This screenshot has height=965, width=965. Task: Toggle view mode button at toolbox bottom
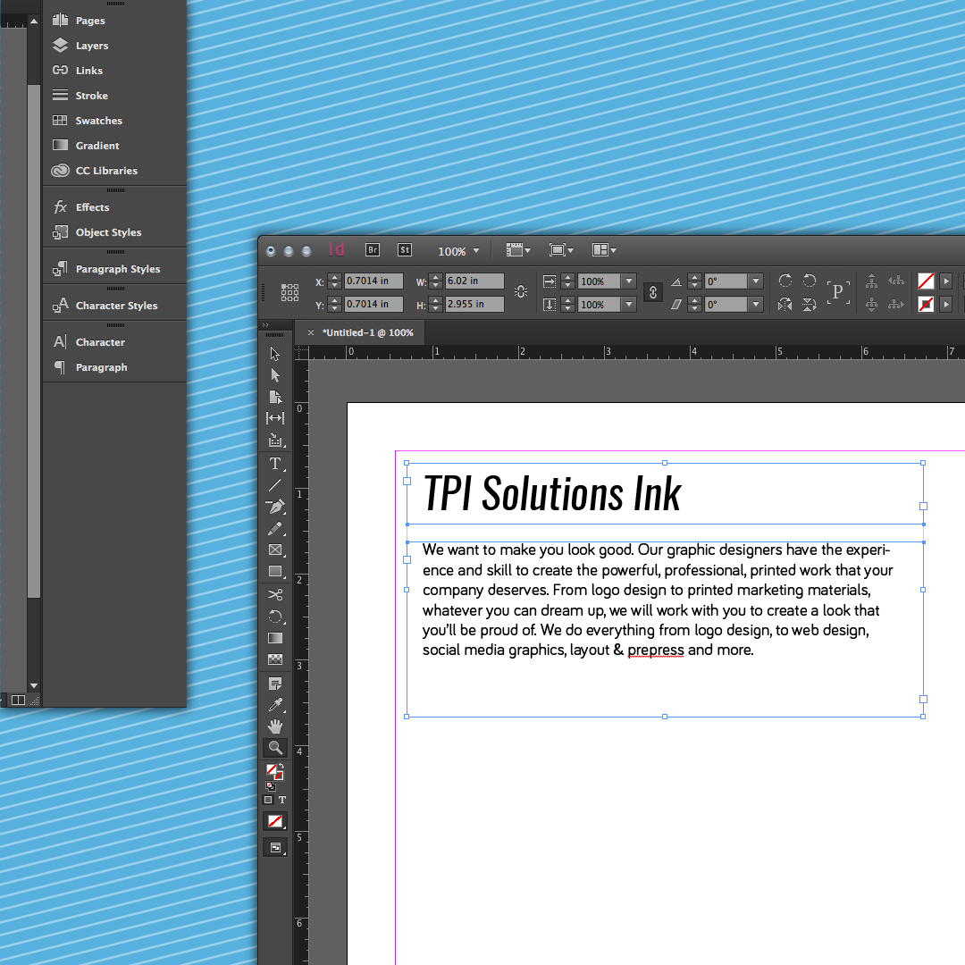click(274, 847)
